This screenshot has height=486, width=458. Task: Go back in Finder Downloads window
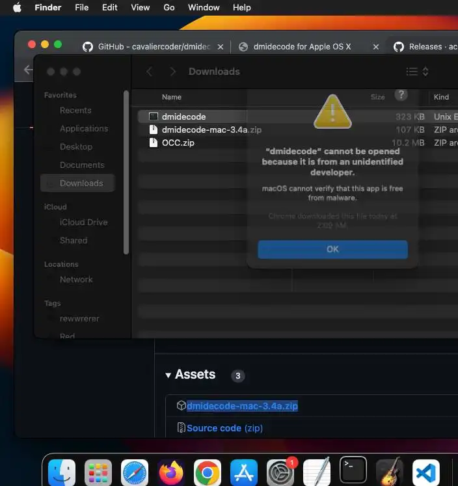pos(150,72)
